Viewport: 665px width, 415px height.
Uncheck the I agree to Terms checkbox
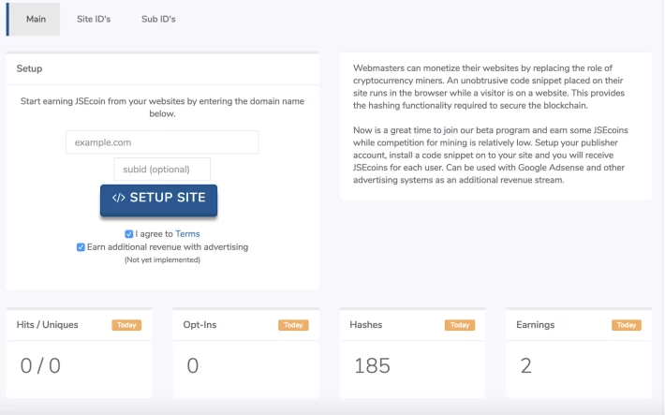point(129,234)
